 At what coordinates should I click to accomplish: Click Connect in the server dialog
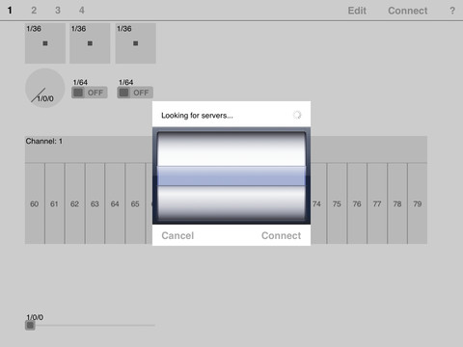(282, 235)
